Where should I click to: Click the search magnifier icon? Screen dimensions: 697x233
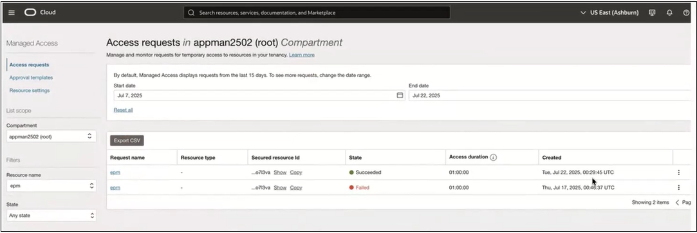191,13
